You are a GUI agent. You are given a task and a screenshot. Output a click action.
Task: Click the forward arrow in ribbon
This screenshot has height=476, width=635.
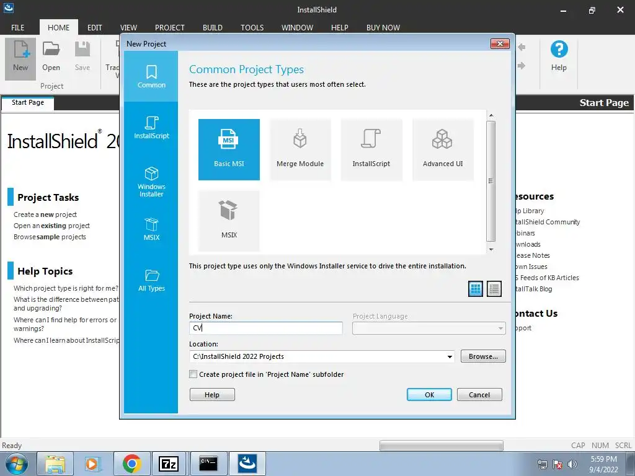pyautogui.click(x=522, y=66)
